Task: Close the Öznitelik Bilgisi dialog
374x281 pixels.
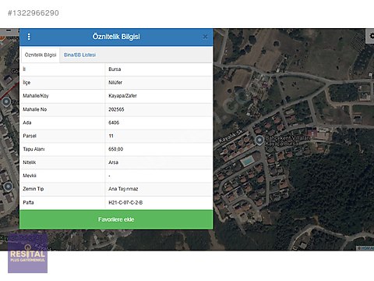Action: (205, 37)
